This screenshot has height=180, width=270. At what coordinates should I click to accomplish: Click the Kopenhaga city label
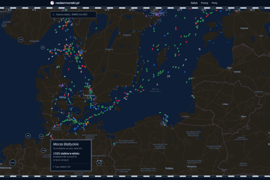point(90,95)
